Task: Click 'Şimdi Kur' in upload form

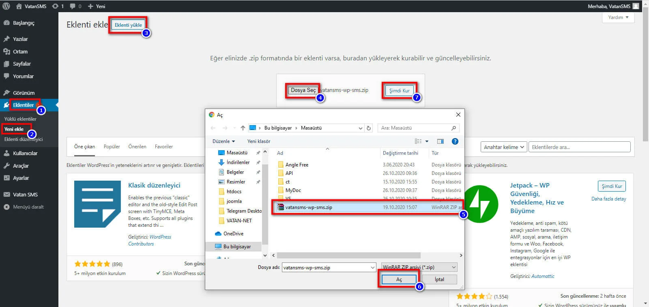Action: [x=399, y=90]
